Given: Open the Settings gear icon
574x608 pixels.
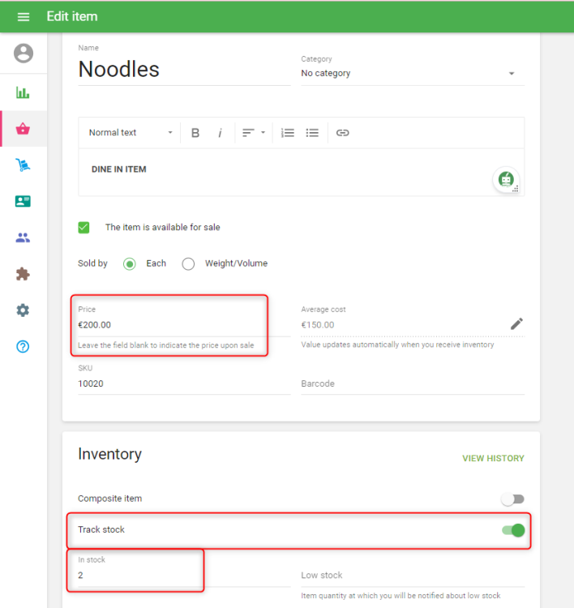Looking at the screenshot, I should 23,310.
